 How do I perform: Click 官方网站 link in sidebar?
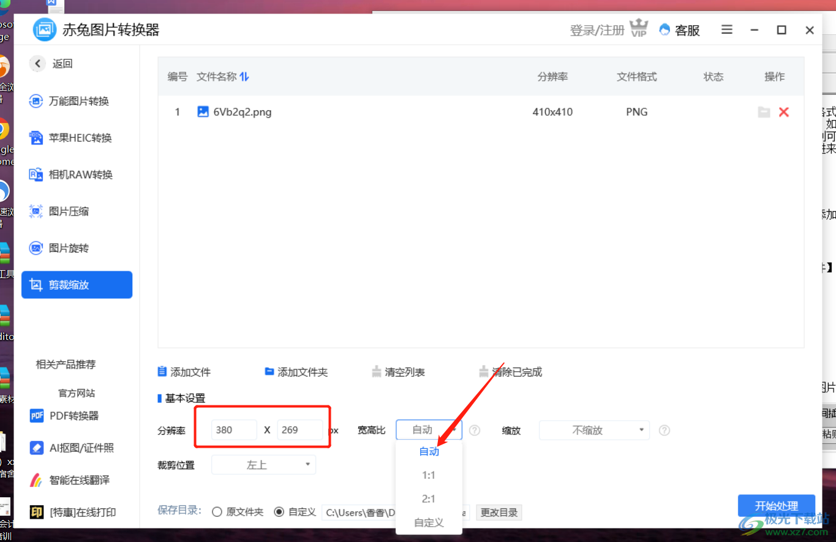pyautogui.click(x=77, y=393)
